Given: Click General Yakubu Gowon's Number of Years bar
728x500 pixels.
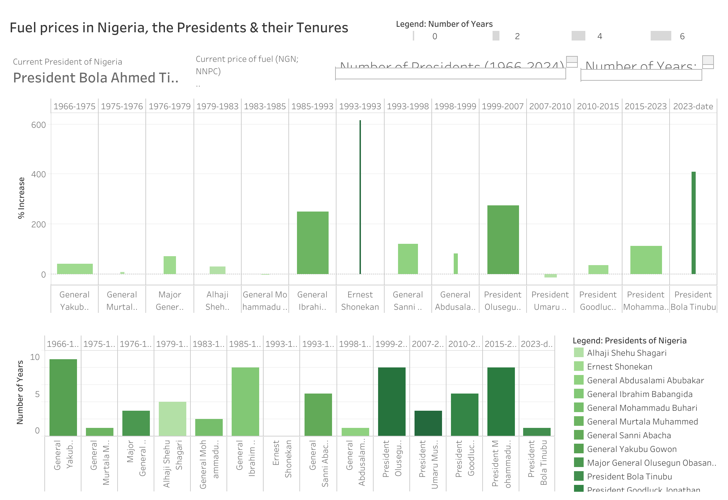Looking at the screenshot, I should click(x=63, y=397).
